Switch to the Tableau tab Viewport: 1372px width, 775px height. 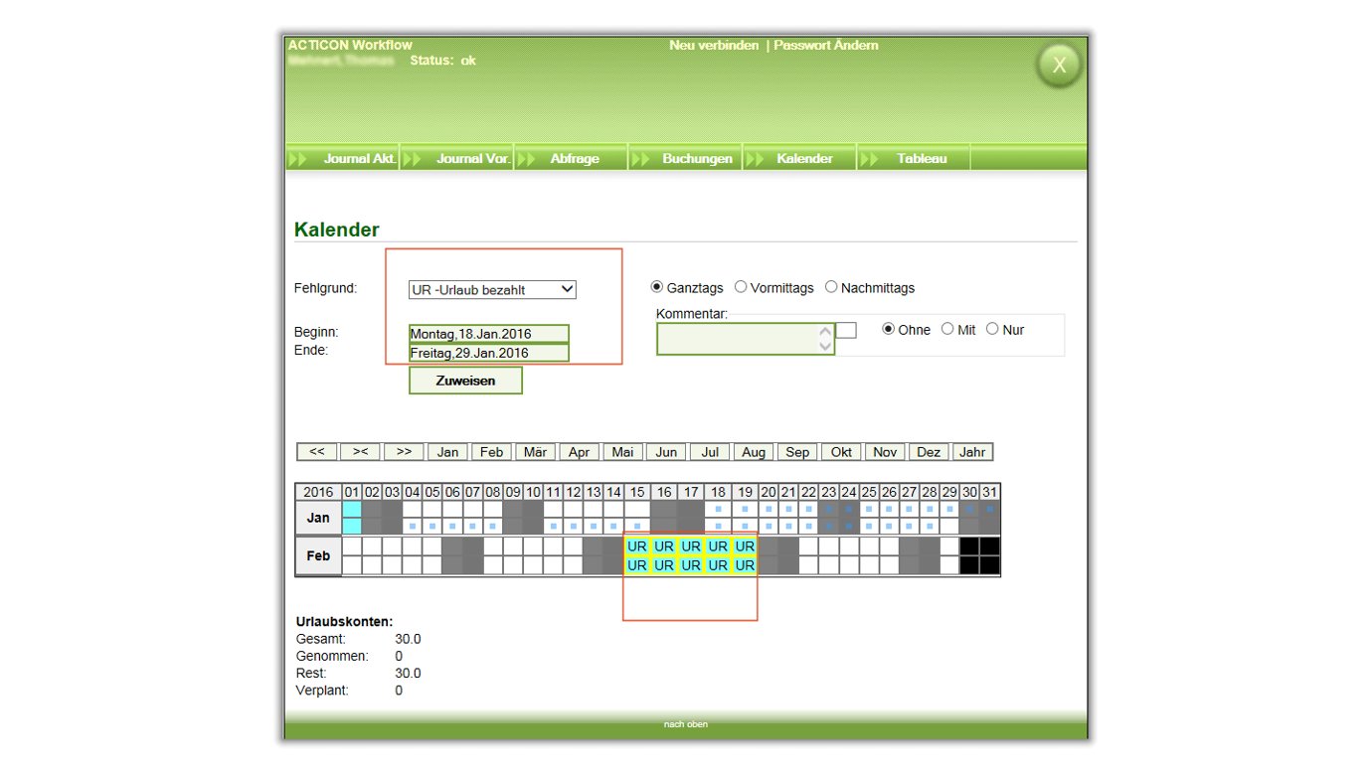click(x=921, y=159)
